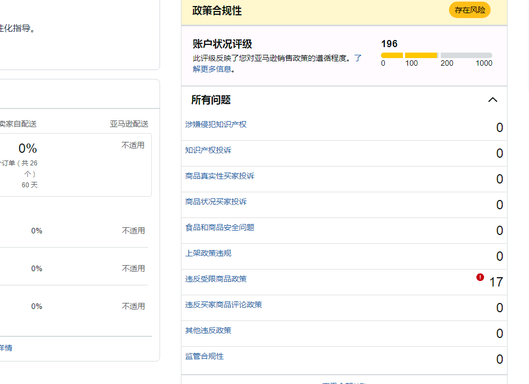This screenshot has height=384, width=529.
Task: Click the 账户状况评级 heading
Action: pyautogui.click(x=223, y=44)
